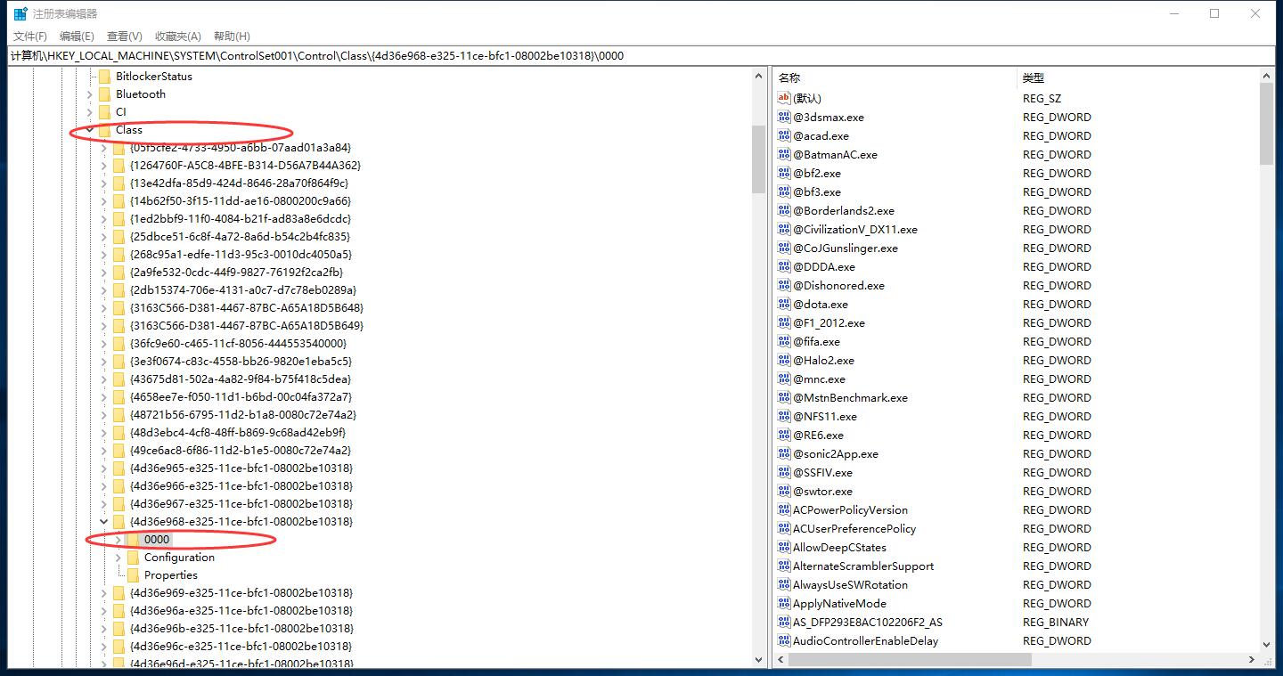Select the ApplyNativeMode value name
The height and width of the screenshot is (676, 1283).
tap(839, 603)
